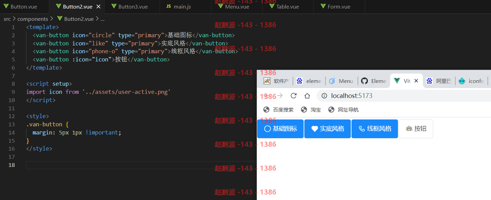Switch to the 软件产 browser tab
This screenshot has width=491, height=200.
tap(276, 81)
